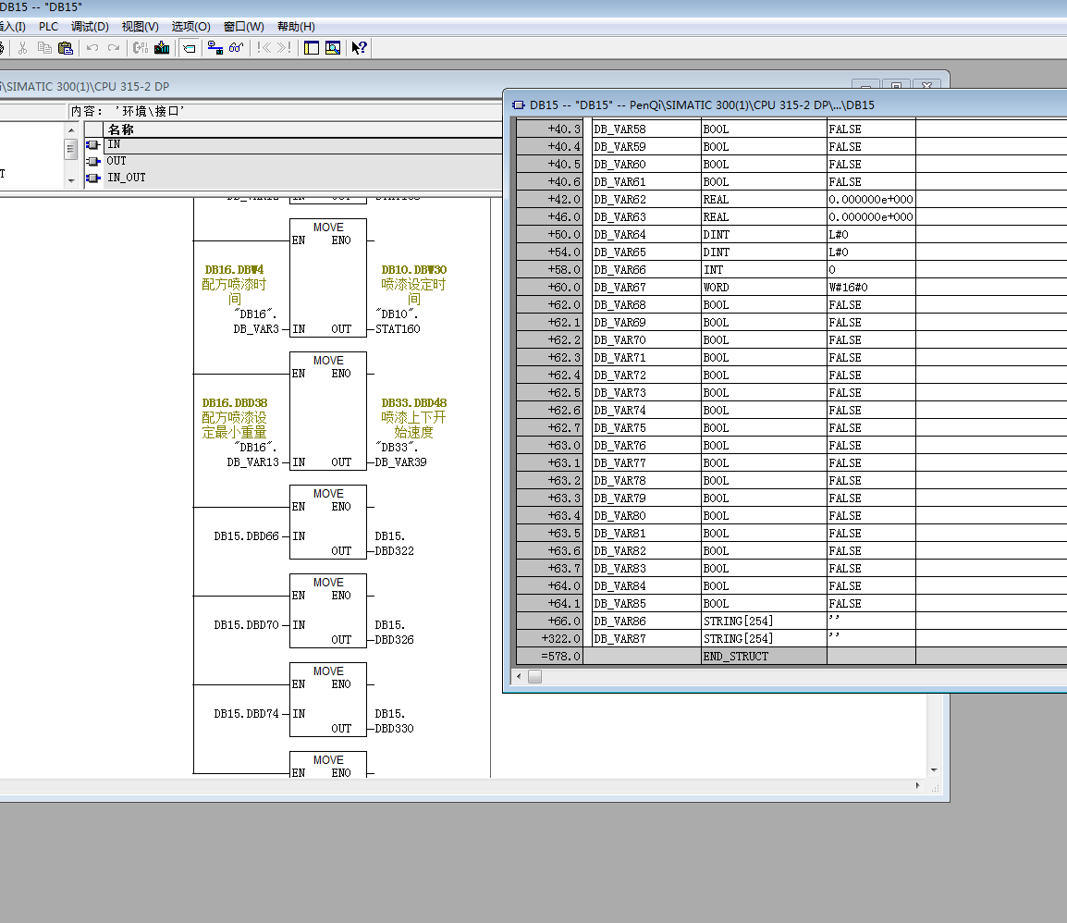Select the DB_VAR62 name cell
The image size is (1067, 923).
click(x=645, y=200)
